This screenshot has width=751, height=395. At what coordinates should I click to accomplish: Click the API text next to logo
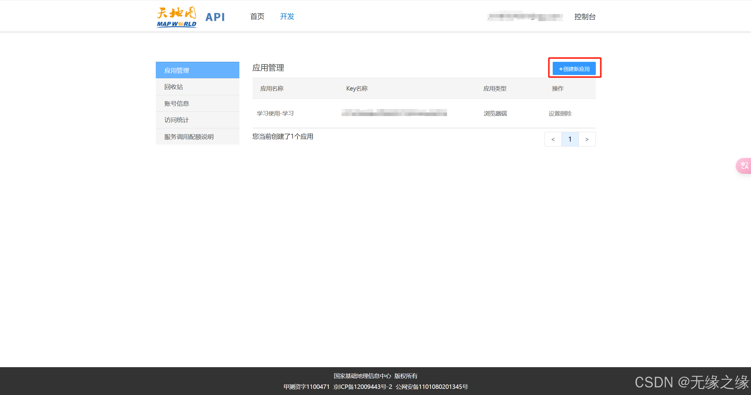coord(215,17)
